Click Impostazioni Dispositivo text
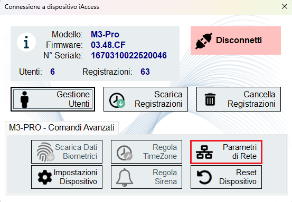 click(76, 177)
